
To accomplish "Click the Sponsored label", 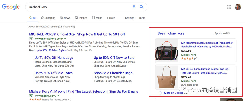I will [221, 33].
